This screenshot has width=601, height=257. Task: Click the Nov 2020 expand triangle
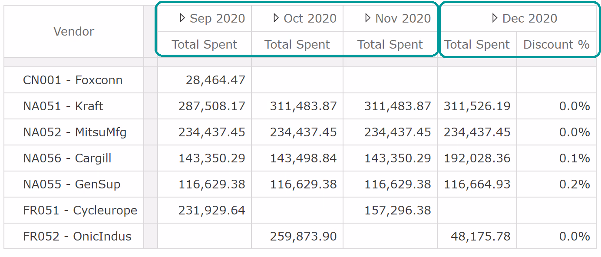(368, 18)
